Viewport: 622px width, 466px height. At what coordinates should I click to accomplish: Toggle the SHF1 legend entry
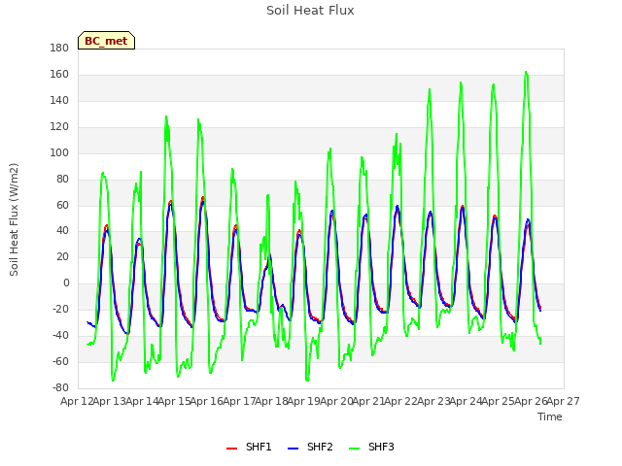coord(249,448)
